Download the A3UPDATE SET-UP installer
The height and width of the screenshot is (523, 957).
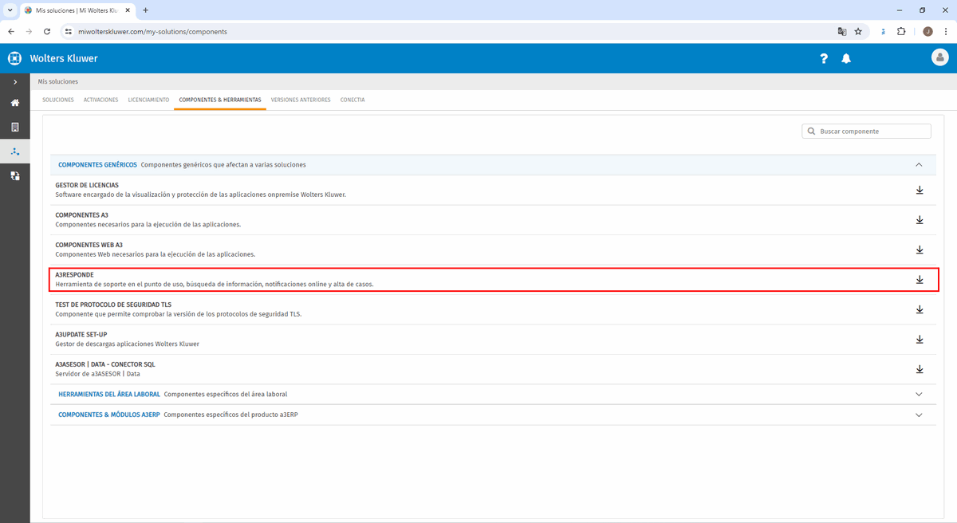(919, 340)
